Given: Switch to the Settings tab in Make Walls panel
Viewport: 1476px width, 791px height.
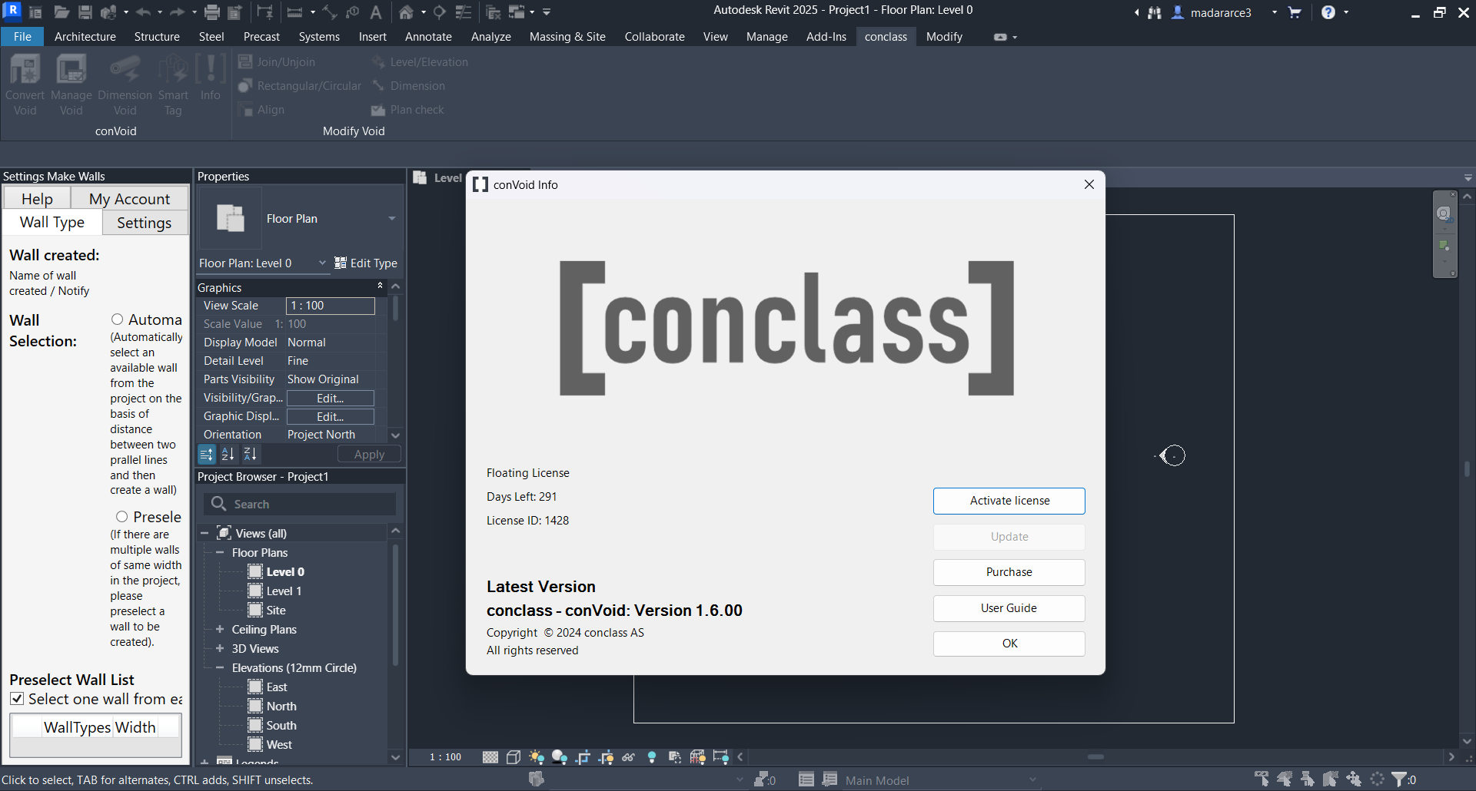Looking at the screenshot, I should click(x=145, y=223).
